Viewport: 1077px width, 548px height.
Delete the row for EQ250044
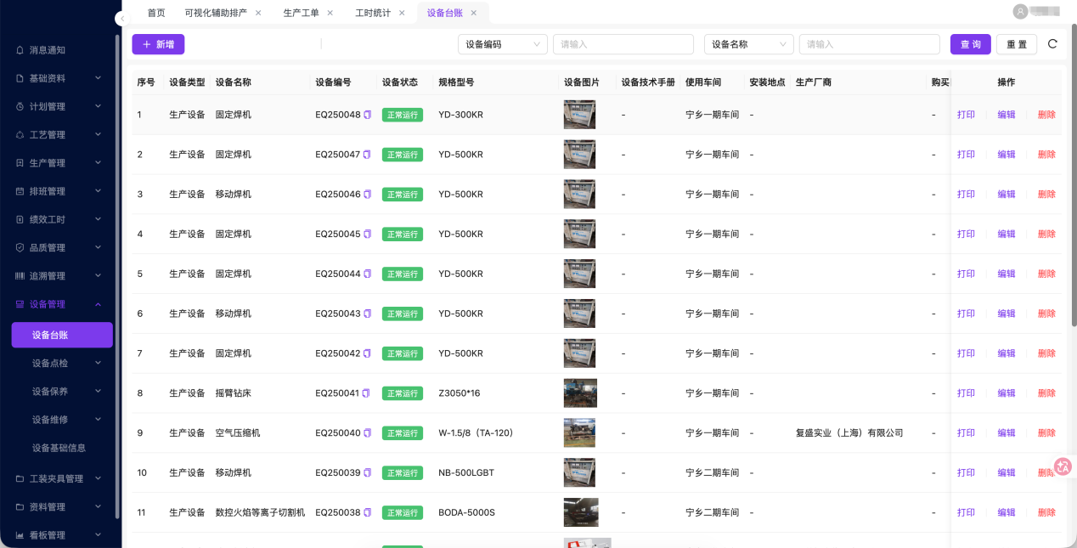pyautogui.click(x=1046, y=274)
